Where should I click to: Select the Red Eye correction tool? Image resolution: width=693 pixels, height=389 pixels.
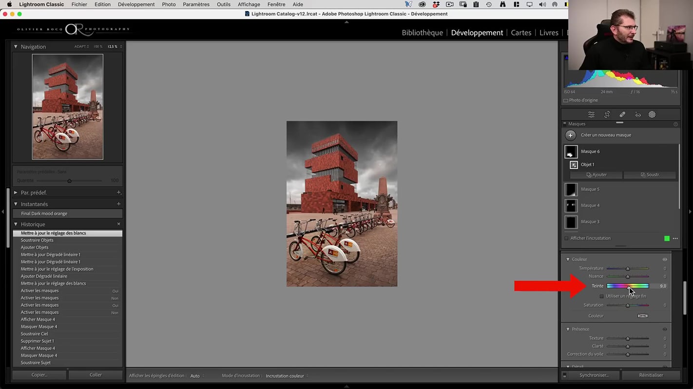(638, 115)
